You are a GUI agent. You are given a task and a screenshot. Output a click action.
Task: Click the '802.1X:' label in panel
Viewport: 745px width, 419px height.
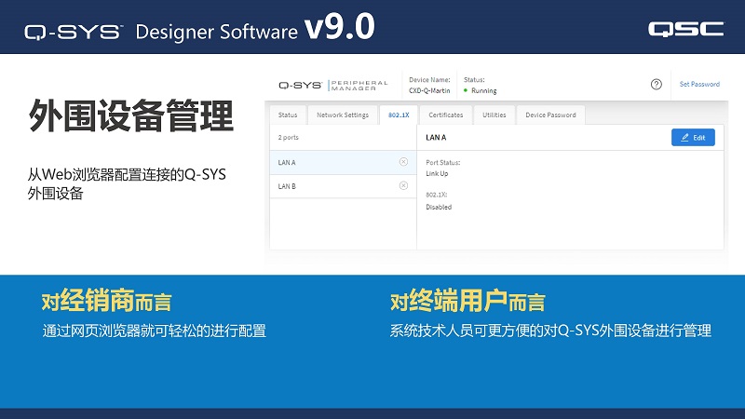tap(436, 195)
